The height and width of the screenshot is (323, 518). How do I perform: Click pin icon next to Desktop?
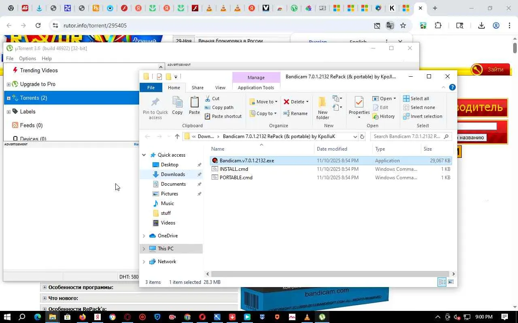click(199, 165)
